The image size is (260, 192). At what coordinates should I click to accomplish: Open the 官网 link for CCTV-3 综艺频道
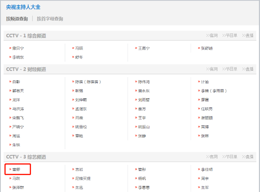[212, 157]
